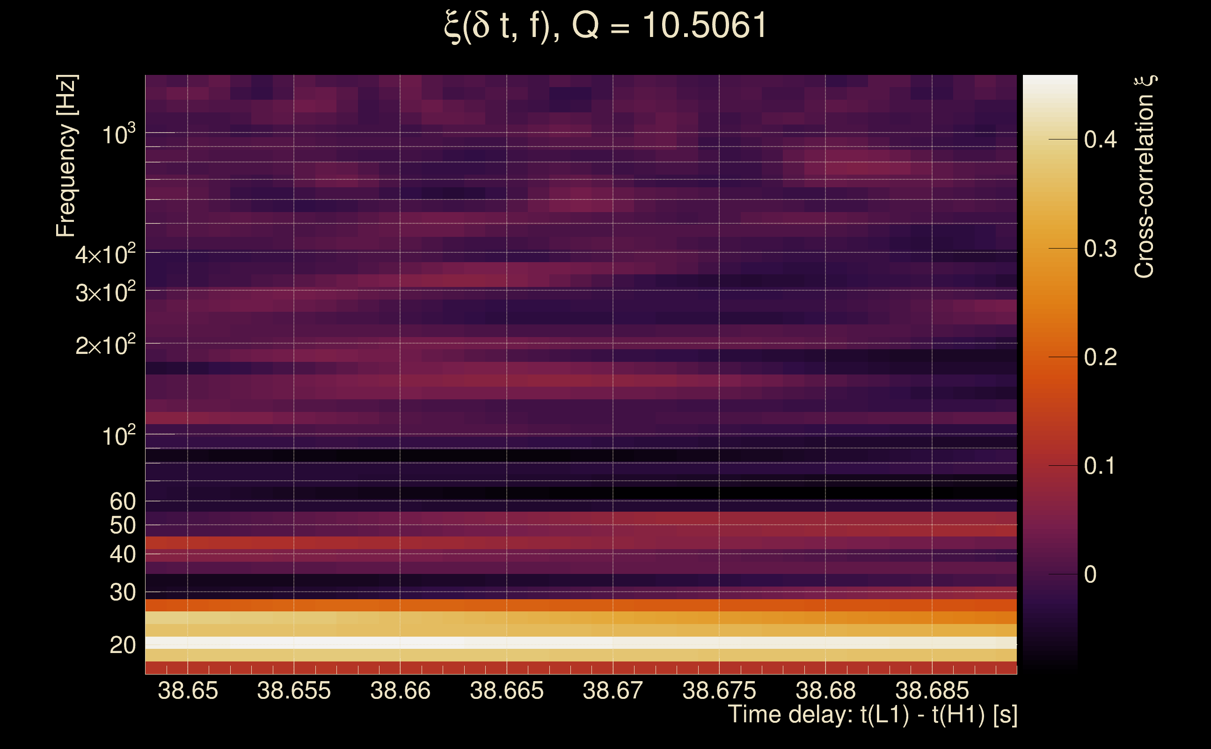The height and width of the screenshot is (749, 1211).
Task: Click the y-axis tick label 10^3
Action: coord(118,134)
